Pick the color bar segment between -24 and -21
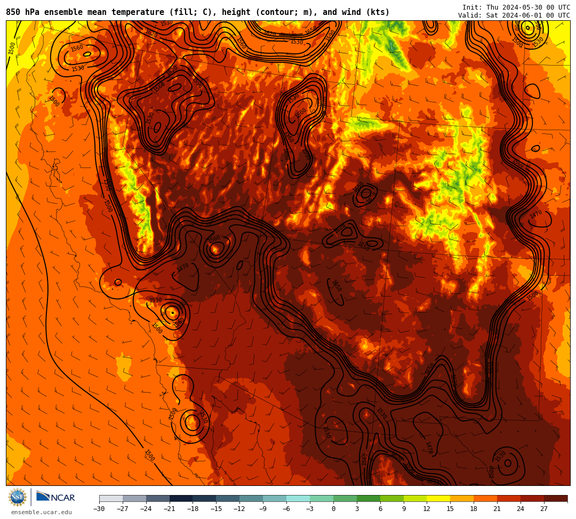The height and width of the screenshot is (519, 576). (158, 498)
